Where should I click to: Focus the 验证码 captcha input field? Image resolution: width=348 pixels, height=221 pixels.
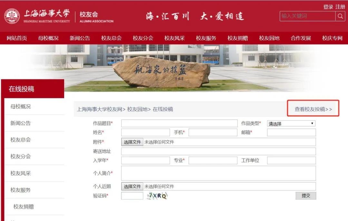click(132, 196)
